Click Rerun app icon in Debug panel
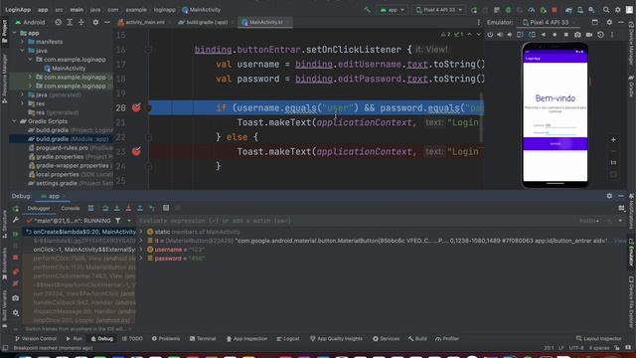Screen dimensions: 636x358 (x=16, y=209)
